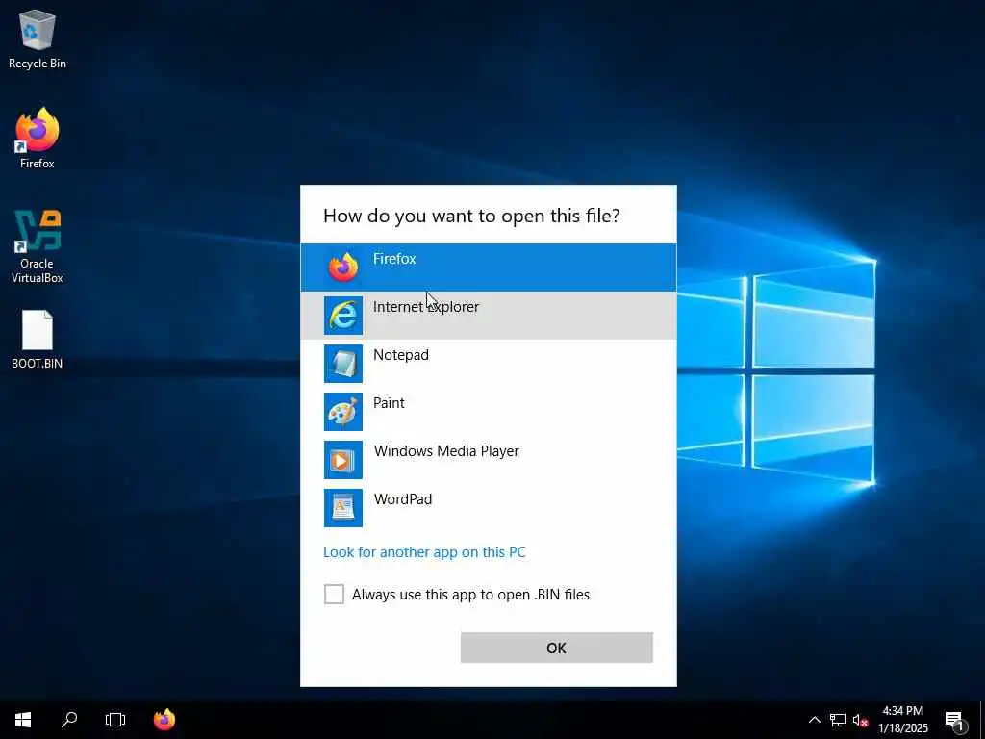
Task: Select the Paint icon in the app list
Action: [x=343, y=412]
